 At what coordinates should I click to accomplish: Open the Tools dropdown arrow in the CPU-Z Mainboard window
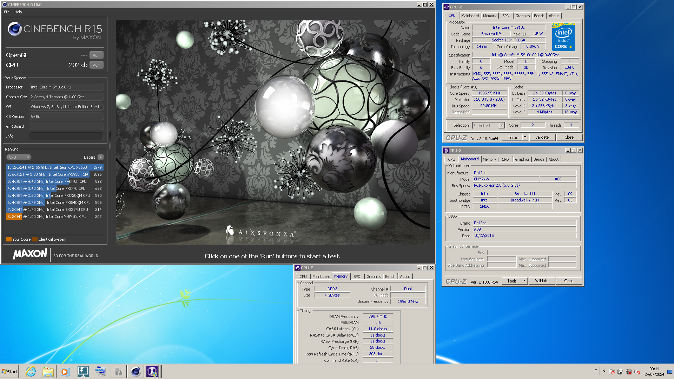coord(524,281)
